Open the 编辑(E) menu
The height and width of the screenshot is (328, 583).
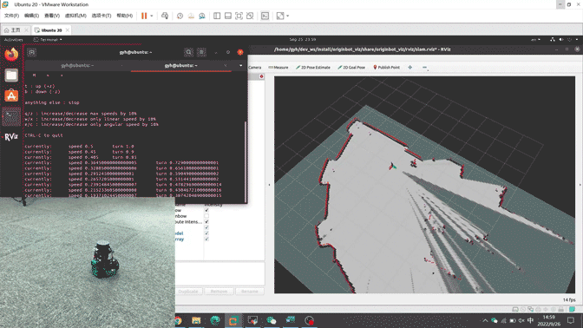[x=31, y=16]
